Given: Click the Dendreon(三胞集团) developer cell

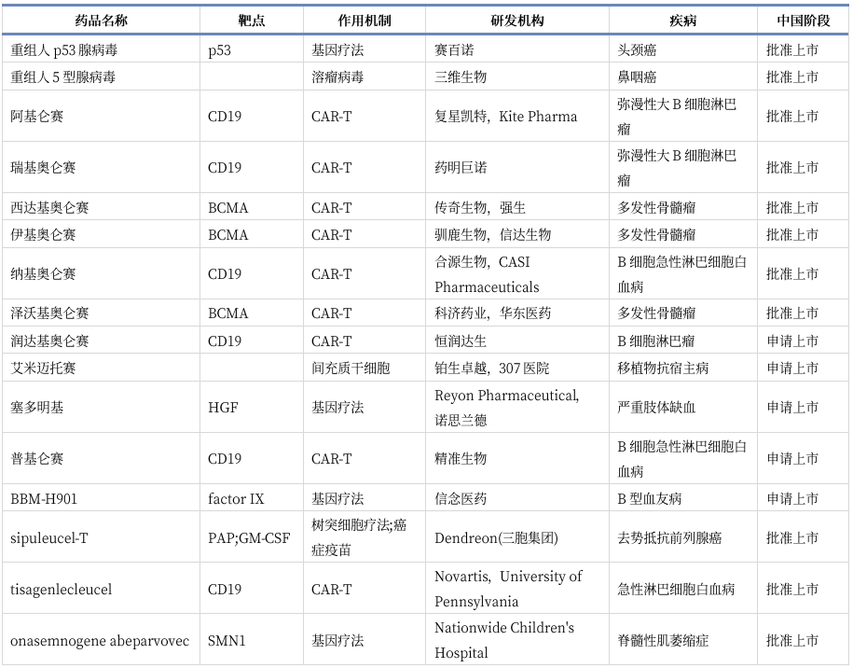Looking at the screenshot, I should pos(496,538).
